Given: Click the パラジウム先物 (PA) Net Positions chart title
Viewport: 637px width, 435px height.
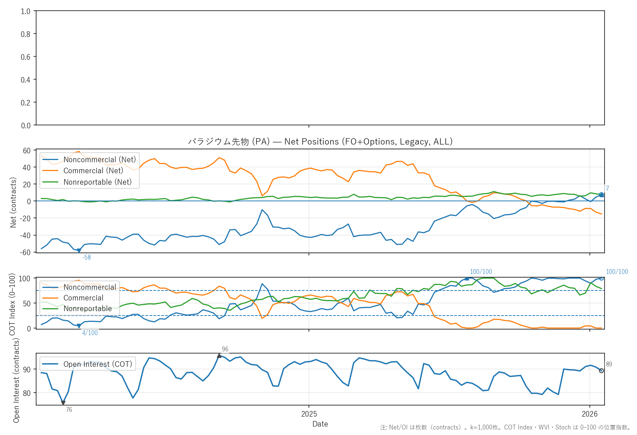Looking at the screenshot, I should (320, 142).
